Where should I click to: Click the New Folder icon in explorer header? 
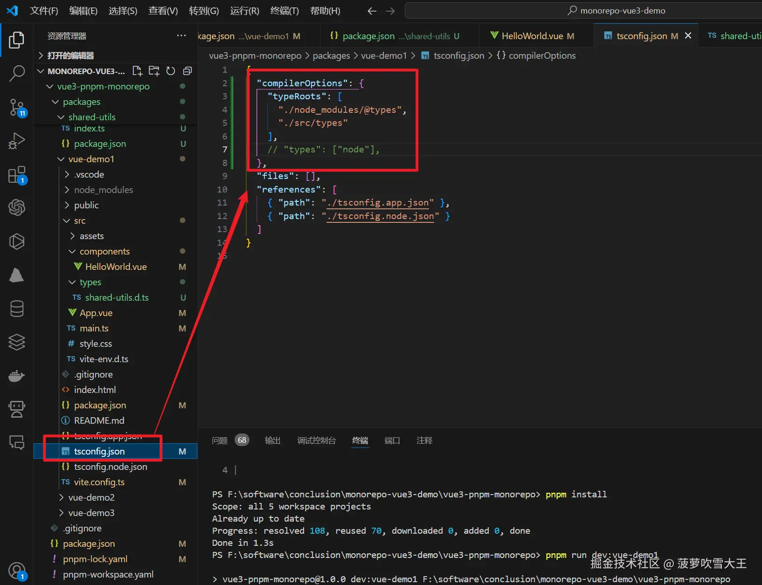coord(154,71)
